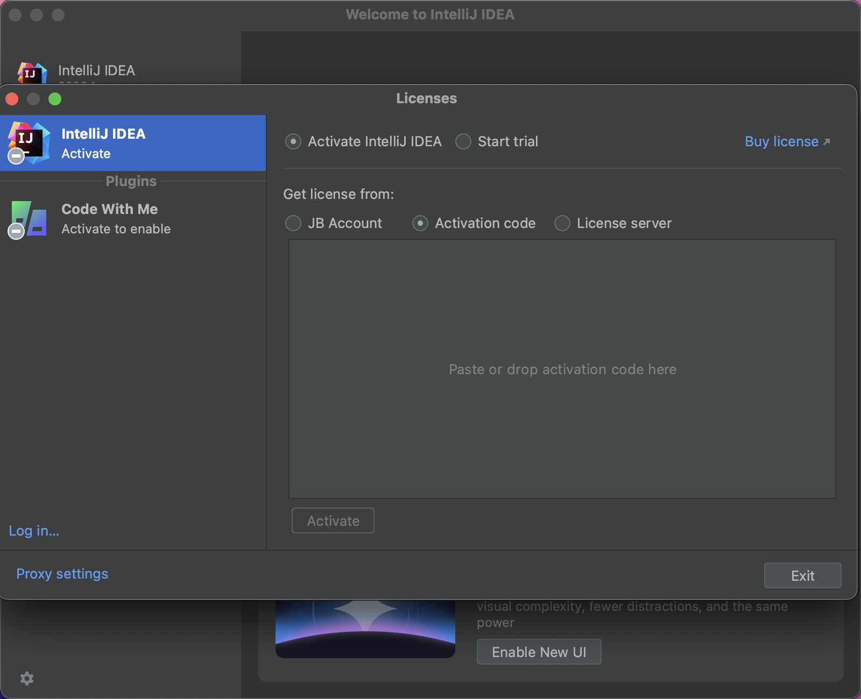This screenshot has height=699, width=861.
Task: Close the Licenses dialog with red button
Action: 12,99
